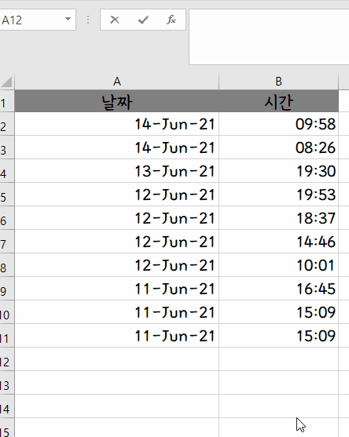The width and height of the screenshot is (349, 437).
Task: Select the 12-Jun-21 cell in row 5
Action: [x=116, y=195]
